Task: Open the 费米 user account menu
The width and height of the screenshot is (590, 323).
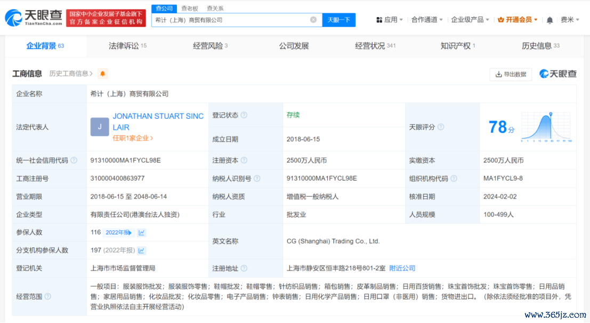Action: click(x=569, y=20)
